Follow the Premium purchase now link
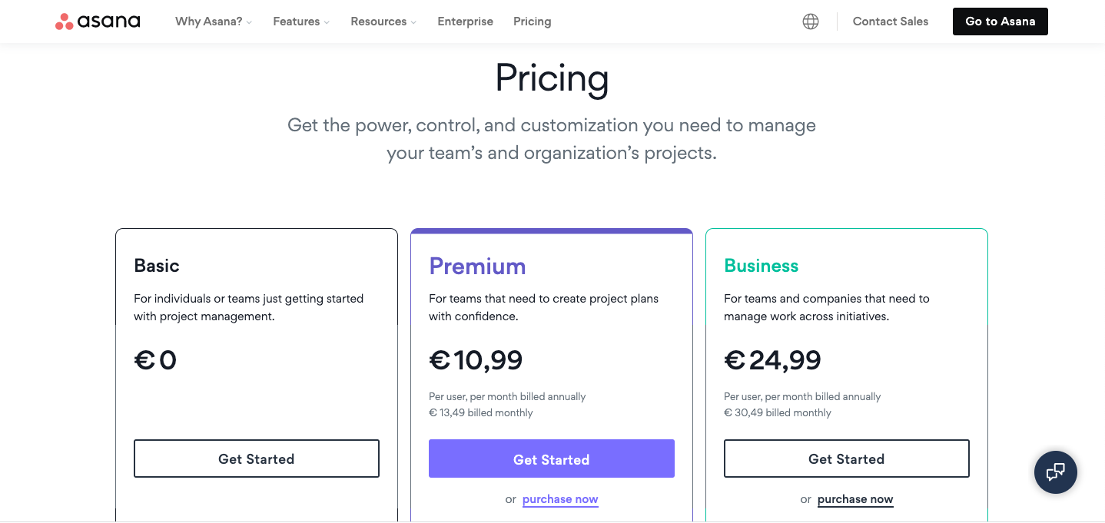 click(560, 499)
